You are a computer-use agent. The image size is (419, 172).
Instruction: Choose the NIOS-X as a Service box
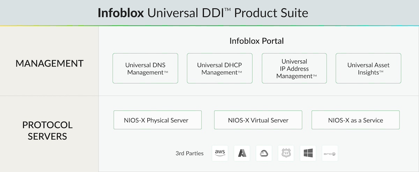point(355,120)
